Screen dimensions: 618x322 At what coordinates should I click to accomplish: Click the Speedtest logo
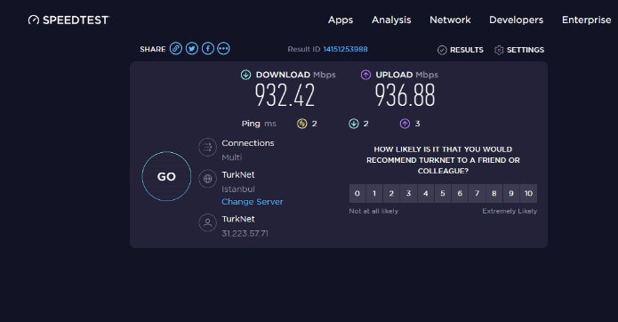pyautogui.click(x=68, y=20)
